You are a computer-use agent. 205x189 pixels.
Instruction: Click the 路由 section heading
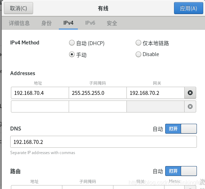15,171
